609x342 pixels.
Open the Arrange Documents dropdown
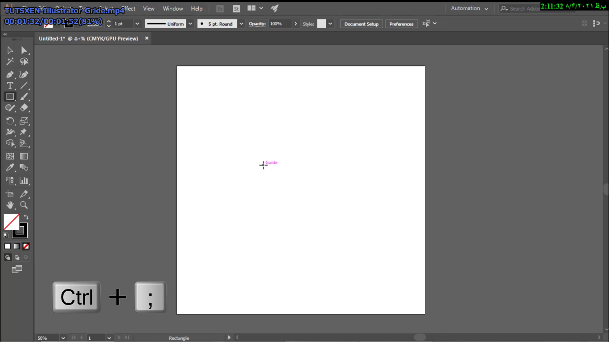click(x=255, y=8)
